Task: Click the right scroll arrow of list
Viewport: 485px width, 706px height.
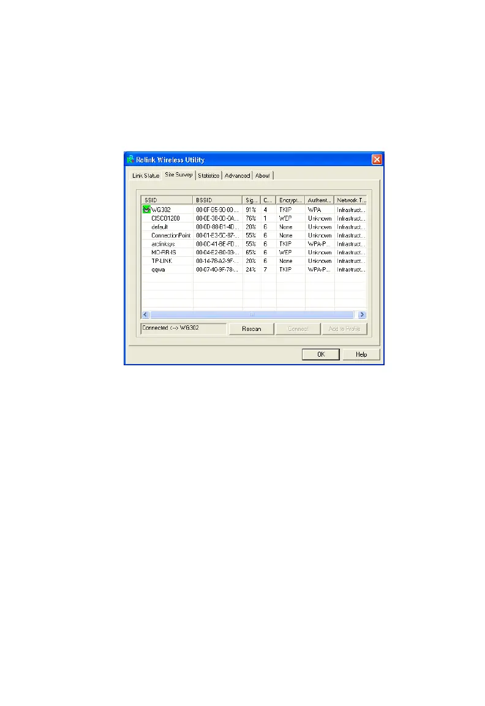Action: coord(362,315)
